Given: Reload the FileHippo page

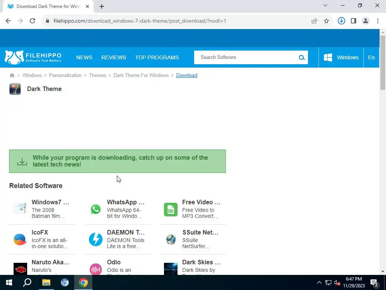Looking at the screenshot, I should (x=32, y=21).
